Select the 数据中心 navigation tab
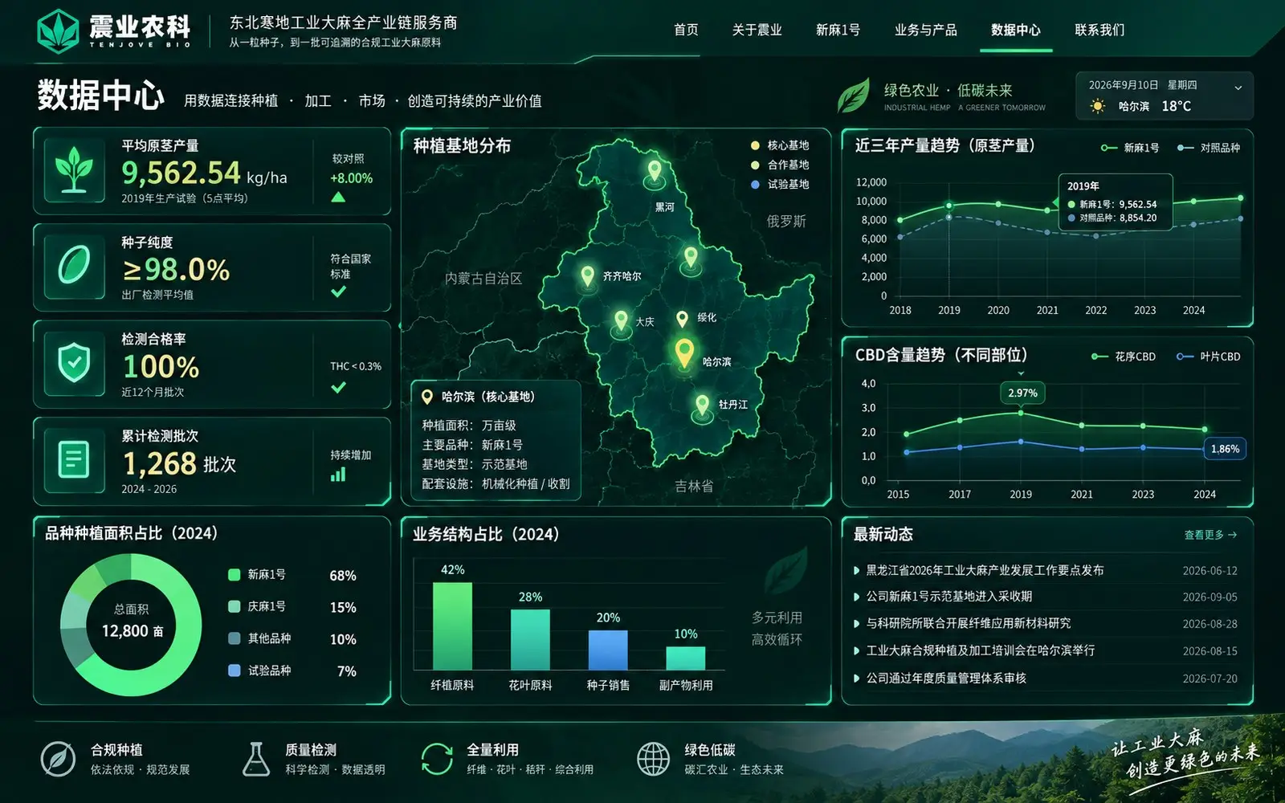Screen dimensions: 1285x803 (x=1015, y=30)
